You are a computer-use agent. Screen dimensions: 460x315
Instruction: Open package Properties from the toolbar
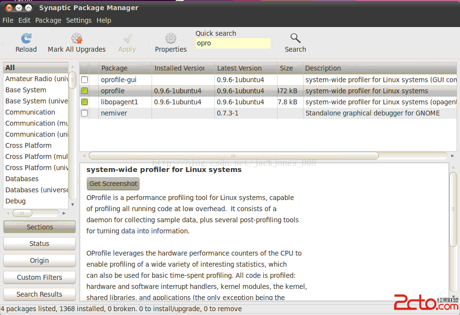(x=170, y=39)
